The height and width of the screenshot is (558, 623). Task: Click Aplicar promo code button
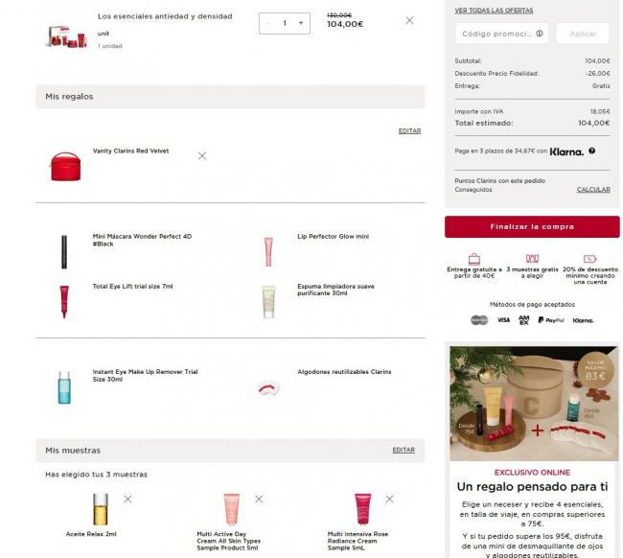coord(583,34)
